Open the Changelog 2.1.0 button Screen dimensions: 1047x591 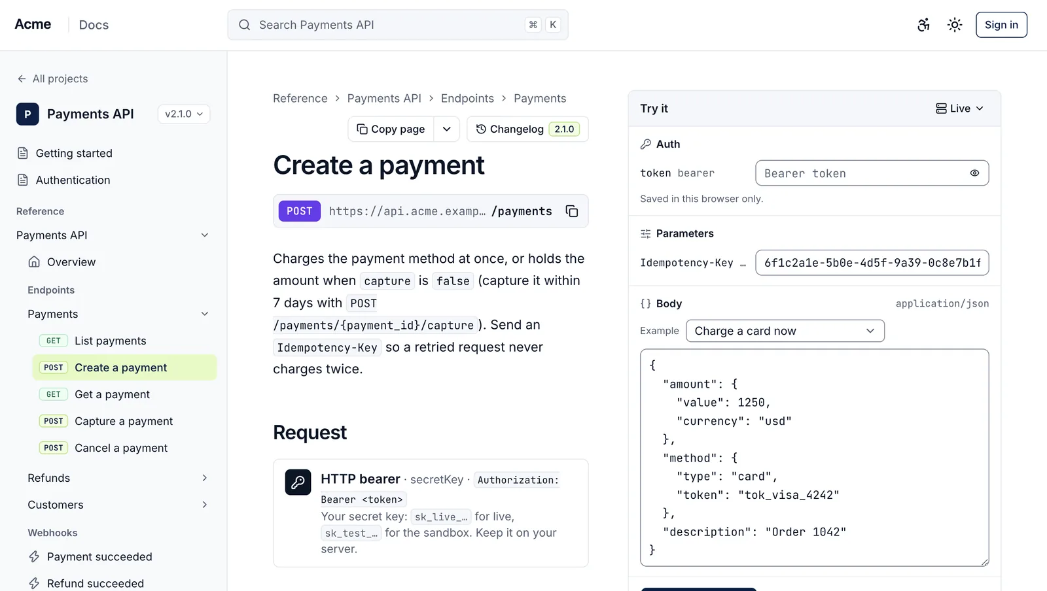coord(527,129)
